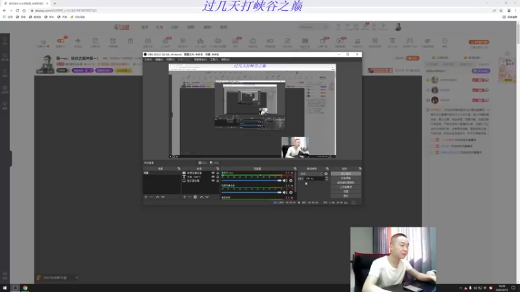Bookmark this page with the star icon
The image size is (520, 292).
(500, 10)
